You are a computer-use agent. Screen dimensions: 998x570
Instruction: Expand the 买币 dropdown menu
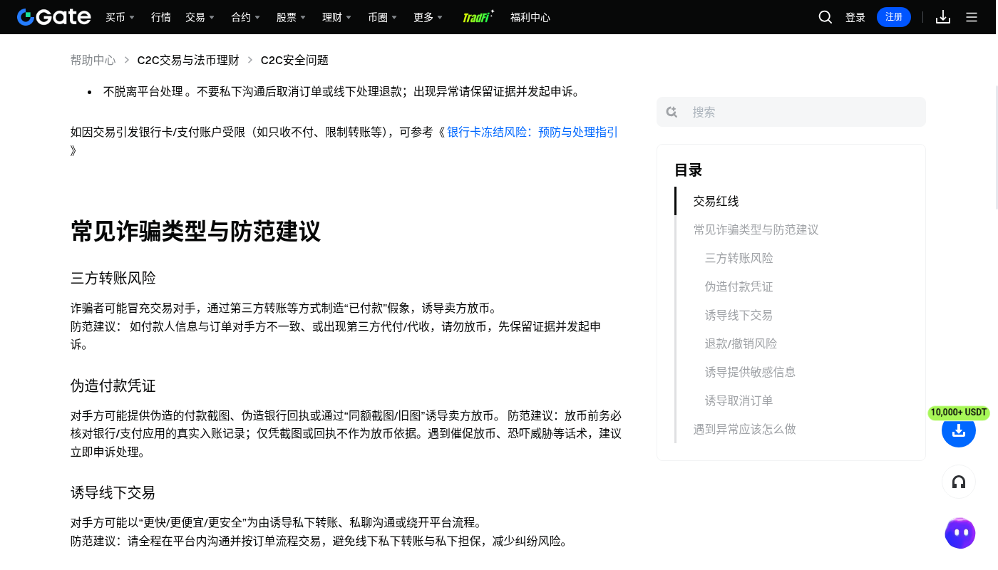120,17
